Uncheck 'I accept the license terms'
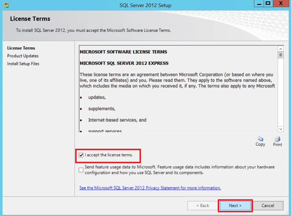The height and width of the screenshot is (216, 291). click(81, 155)
